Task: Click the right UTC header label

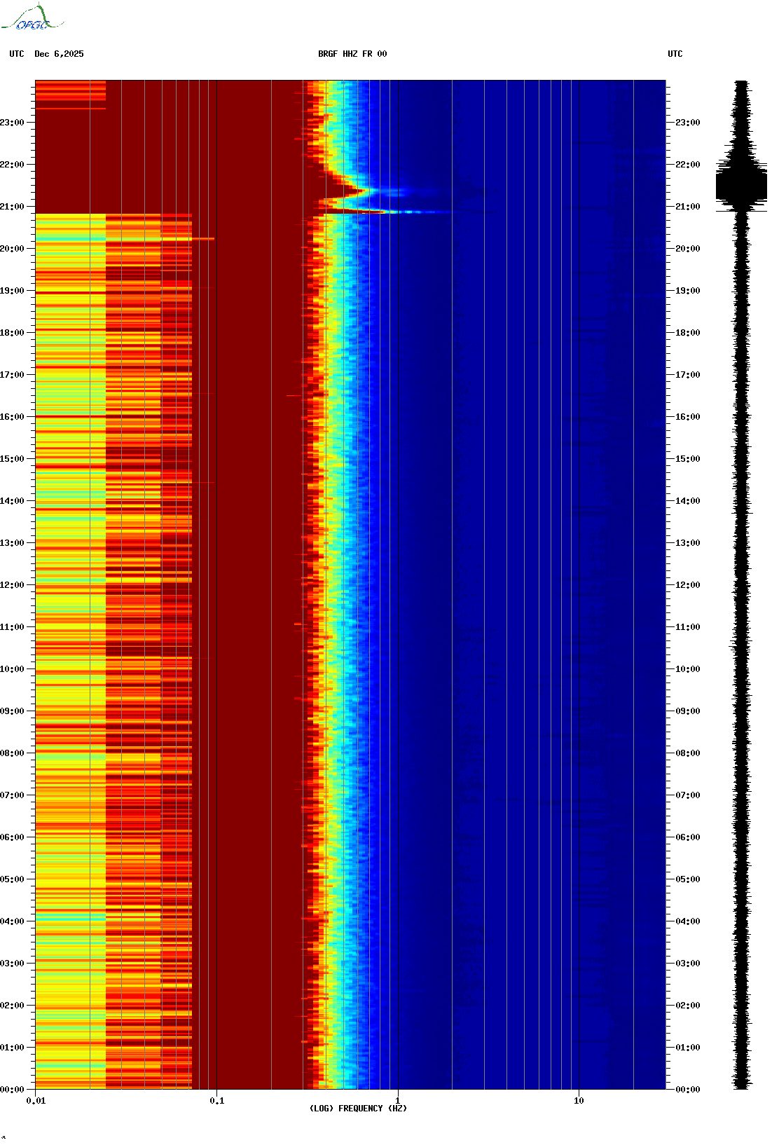Action: [x=675, y=54]
